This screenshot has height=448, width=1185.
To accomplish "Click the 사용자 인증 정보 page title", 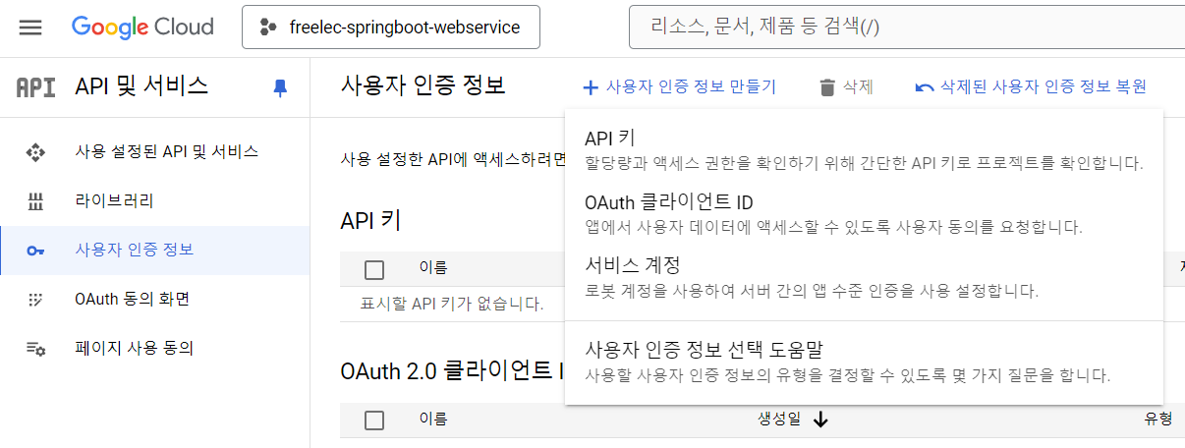I will [423, 84].
